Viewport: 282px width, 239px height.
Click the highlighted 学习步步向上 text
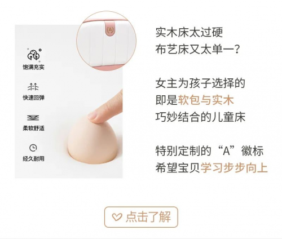(x=234, y=168)
